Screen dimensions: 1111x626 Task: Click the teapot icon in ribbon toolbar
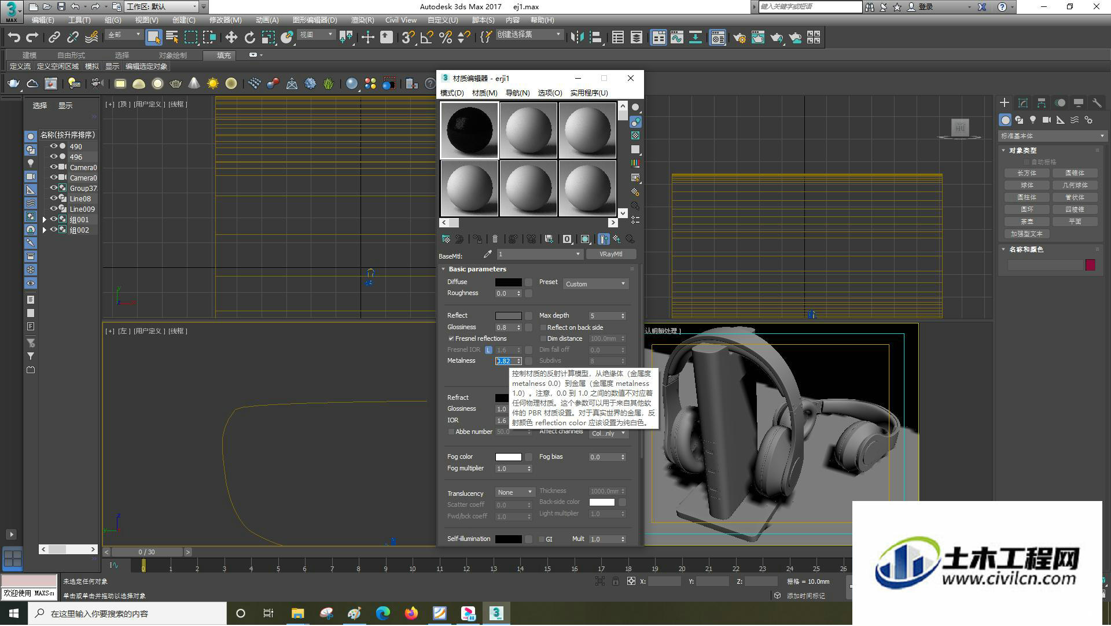click(13, 84)
